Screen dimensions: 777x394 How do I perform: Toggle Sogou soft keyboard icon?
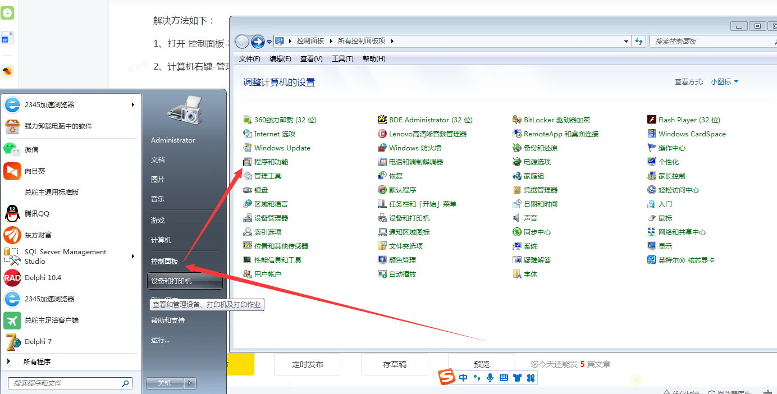point(504,378)
